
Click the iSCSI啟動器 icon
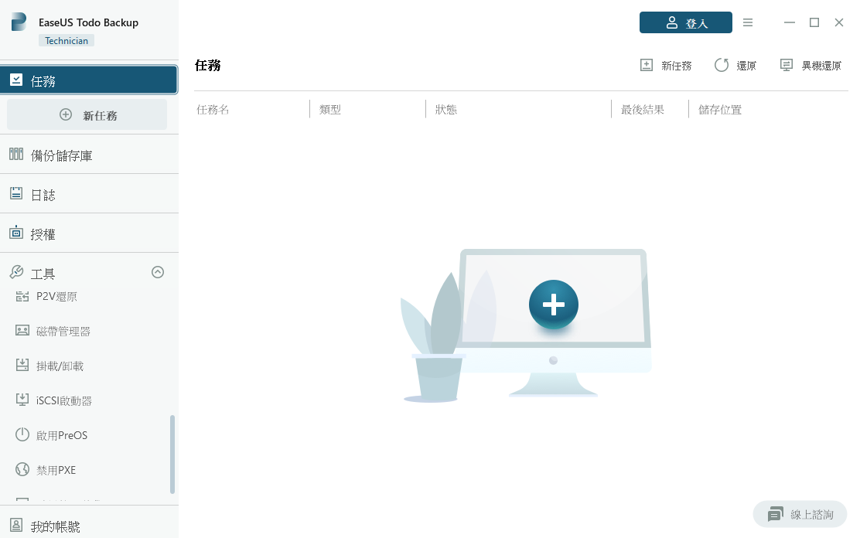(x=22, y=400)
